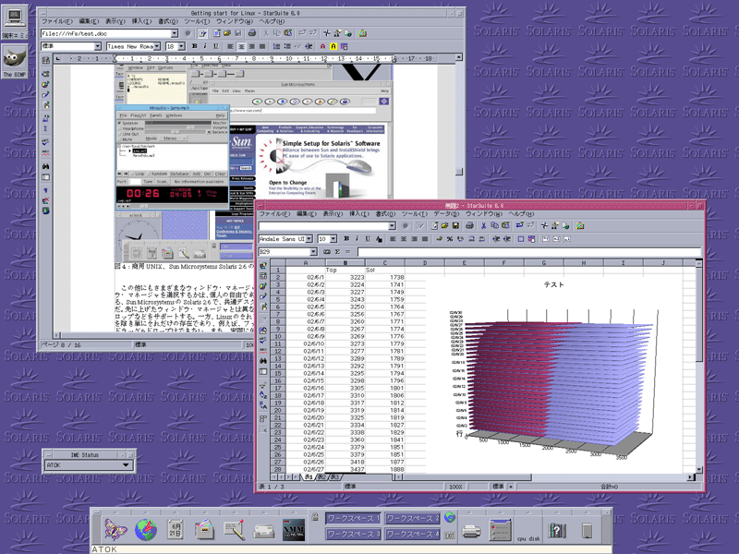
Task: Switch to ワークスペース 2
Action: coord(412,518)
